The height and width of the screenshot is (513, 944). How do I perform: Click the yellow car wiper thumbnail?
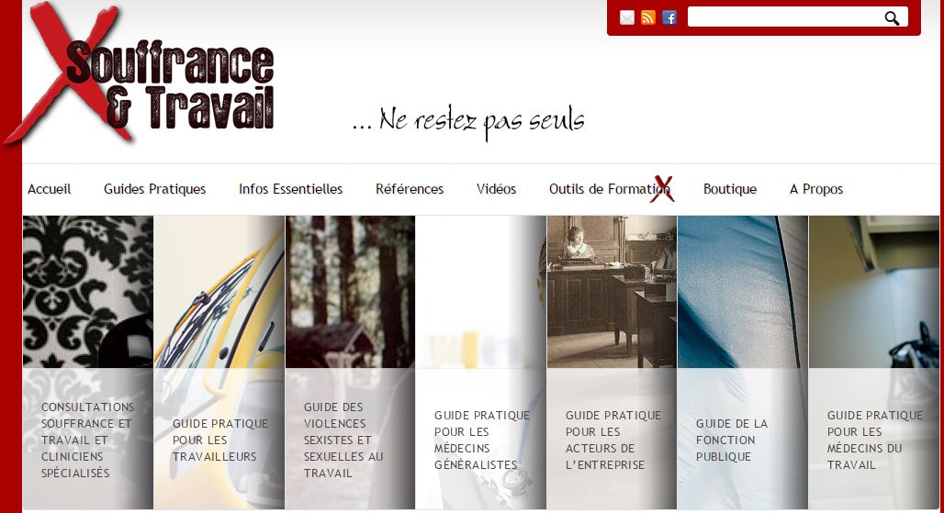coord(219,292)
